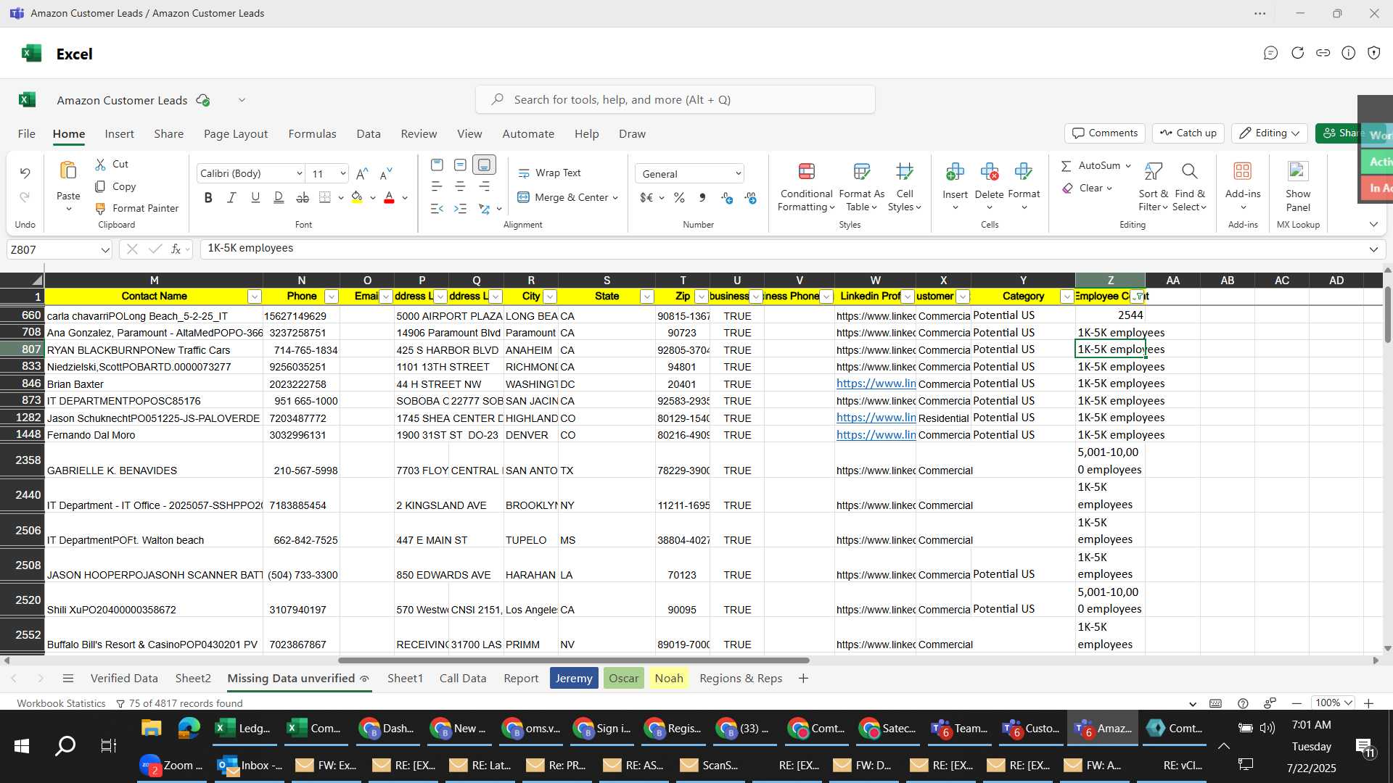Toggle align left

(x=437, y=186)
